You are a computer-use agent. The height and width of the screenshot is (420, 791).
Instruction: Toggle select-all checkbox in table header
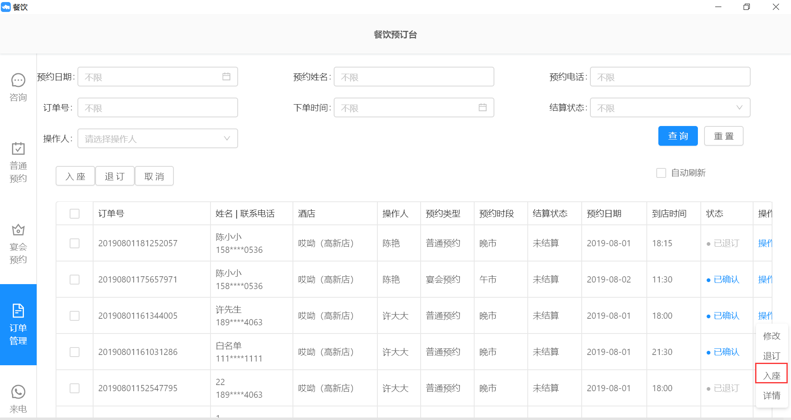tap(75, 214)
